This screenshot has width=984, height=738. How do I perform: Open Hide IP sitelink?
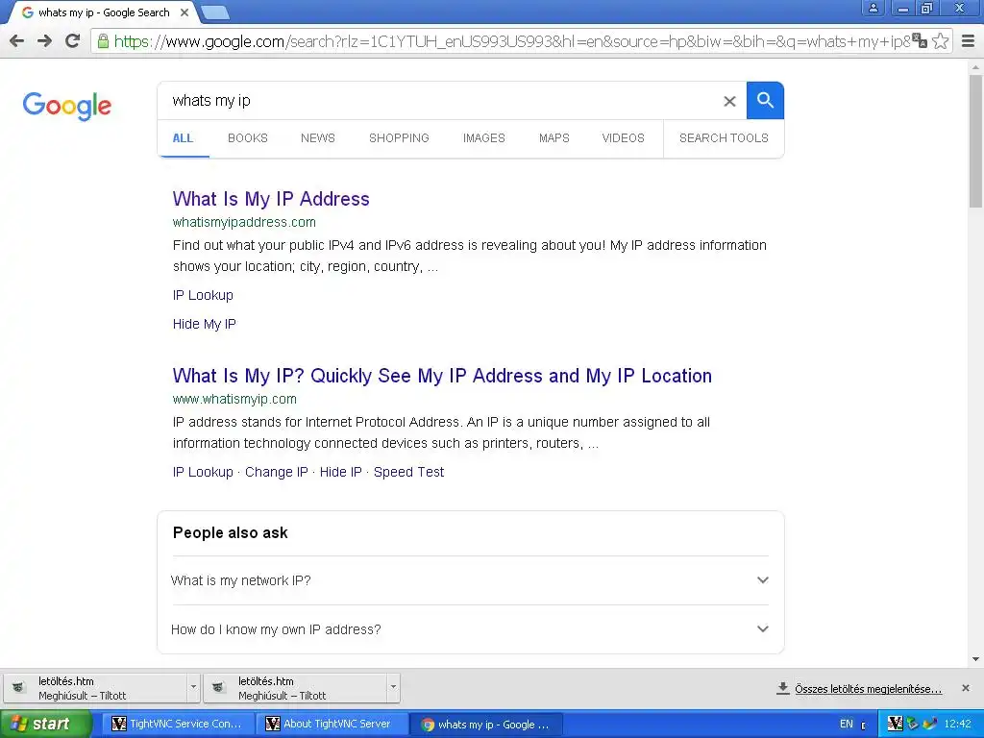tap(341, 472)
